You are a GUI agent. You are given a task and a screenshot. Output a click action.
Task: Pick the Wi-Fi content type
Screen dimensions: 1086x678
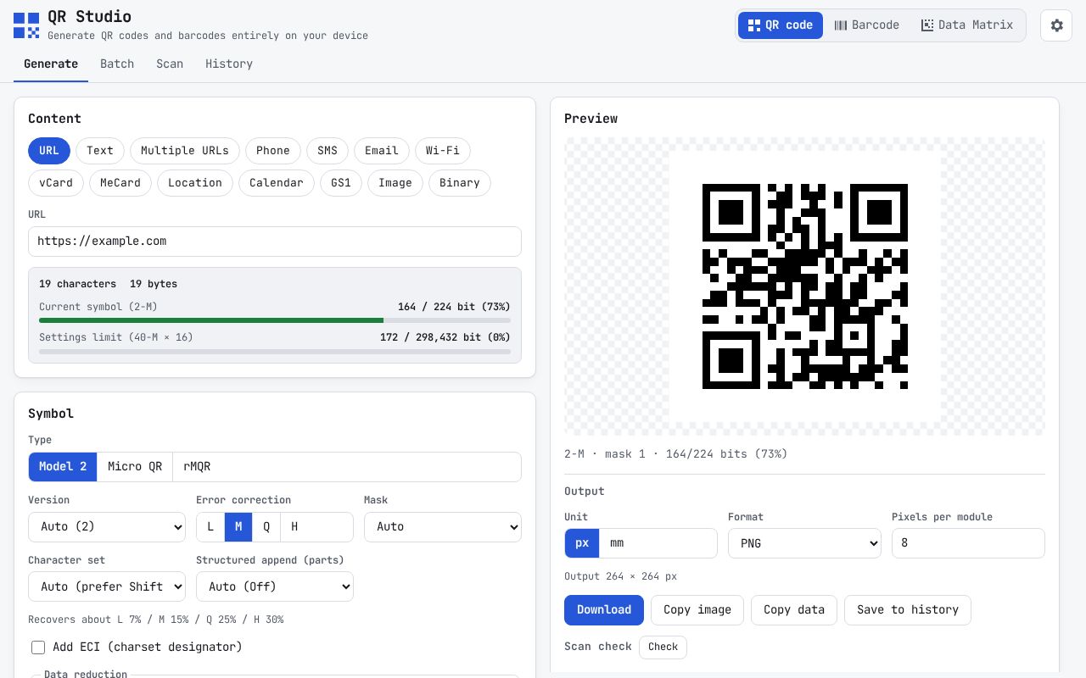(x=443, y=151)
